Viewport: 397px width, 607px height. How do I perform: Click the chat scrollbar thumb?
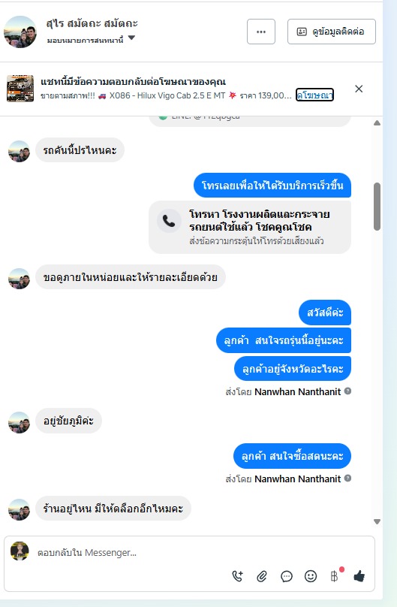click(377, 207)
